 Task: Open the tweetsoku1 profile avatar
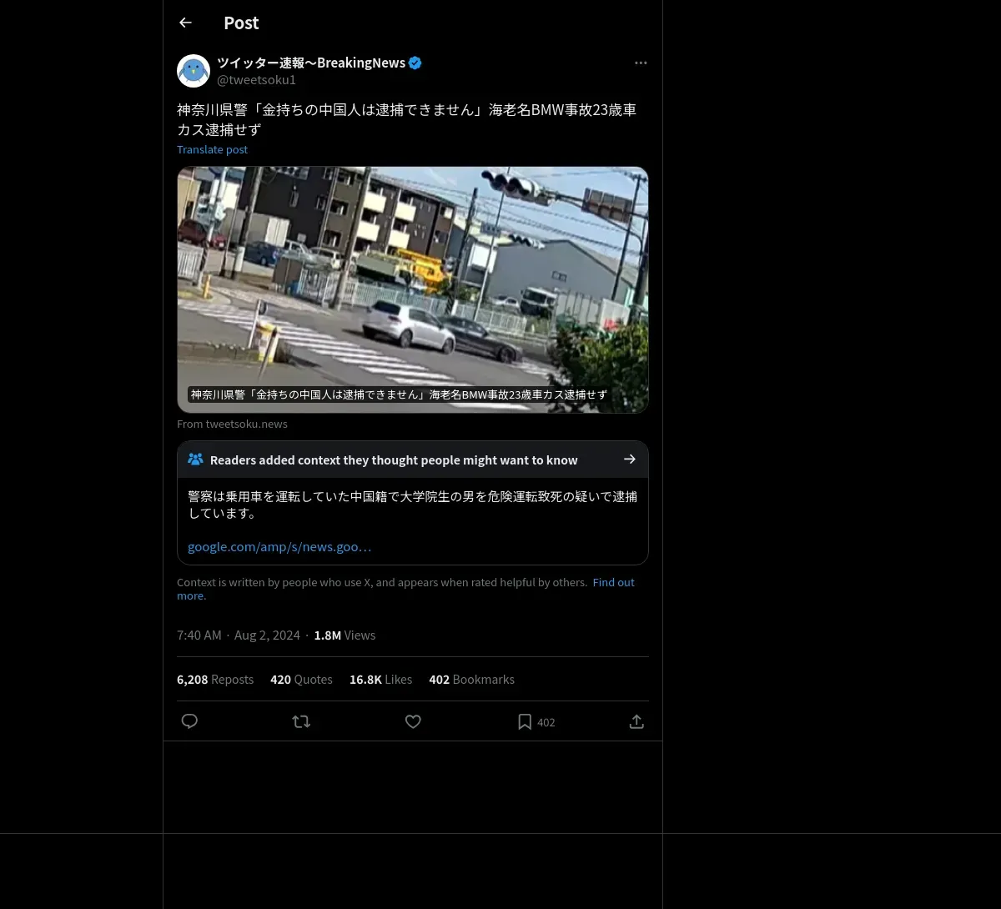click(194, 71)
